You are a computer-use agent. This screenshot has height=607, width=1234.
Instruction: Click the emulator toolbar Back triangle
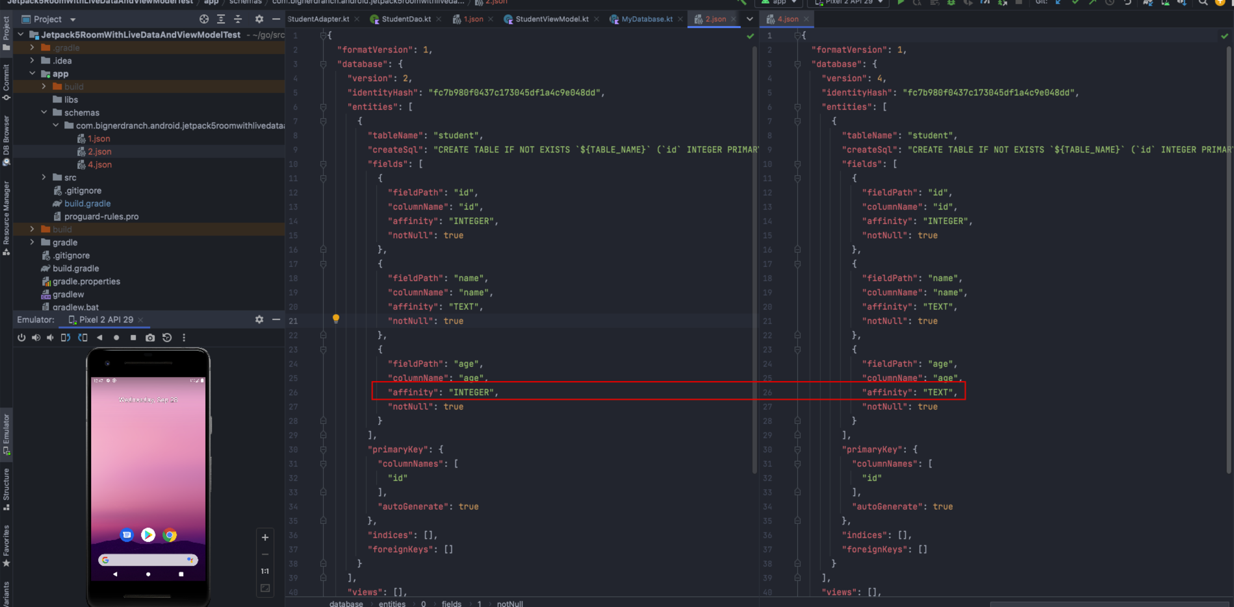(x=99, y=338)
